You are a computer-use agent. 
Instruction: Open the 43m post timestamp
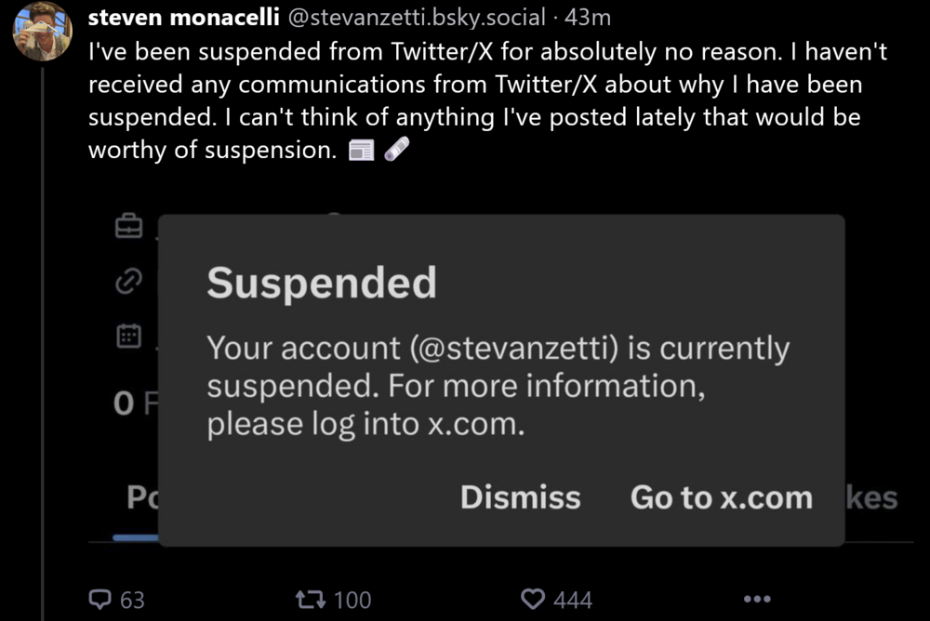point(588,18)
